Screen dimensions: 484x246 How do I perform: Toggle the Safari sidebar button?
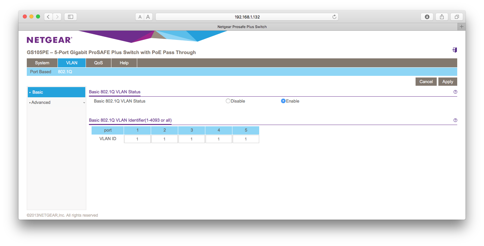click(x=70, y=17)
